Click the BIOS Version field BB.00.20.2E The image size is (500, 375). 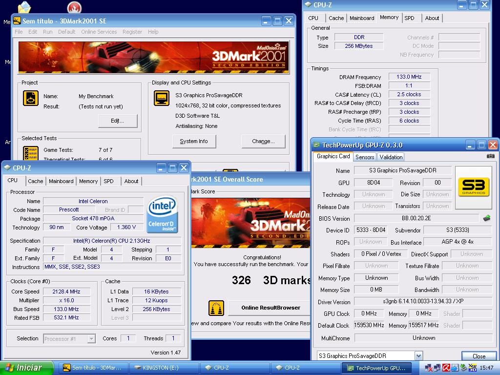[417, 218]
